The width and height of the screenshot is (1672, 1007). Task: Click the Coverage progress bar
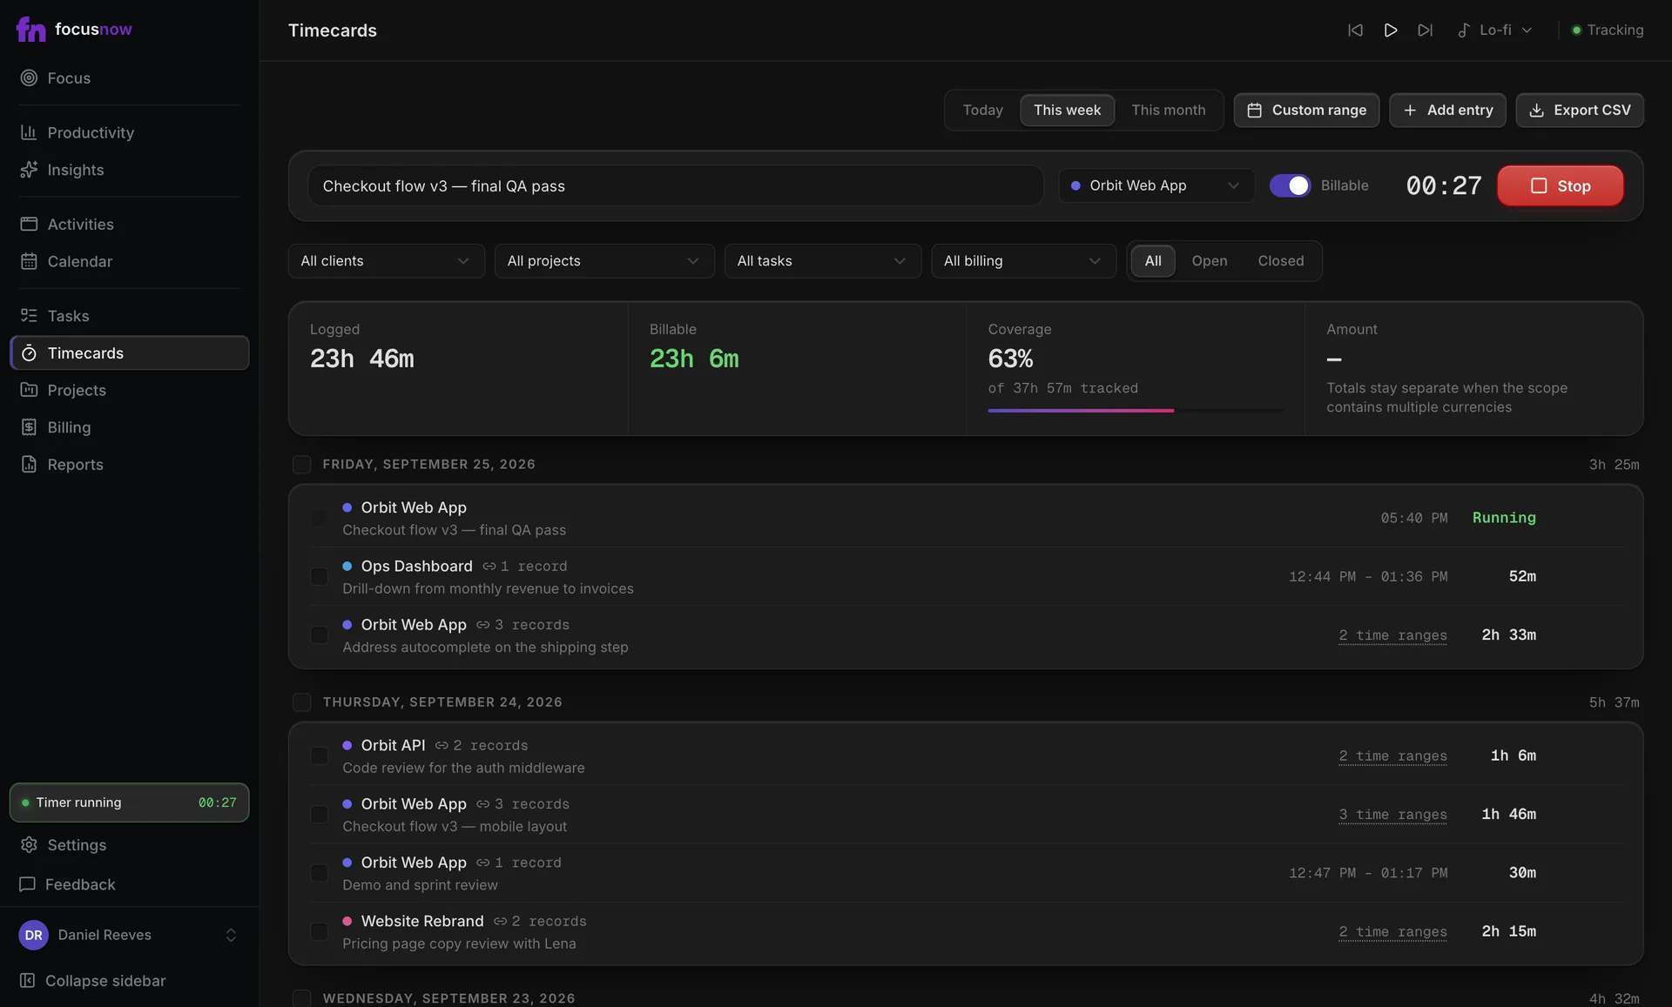tap(1135, 410)
